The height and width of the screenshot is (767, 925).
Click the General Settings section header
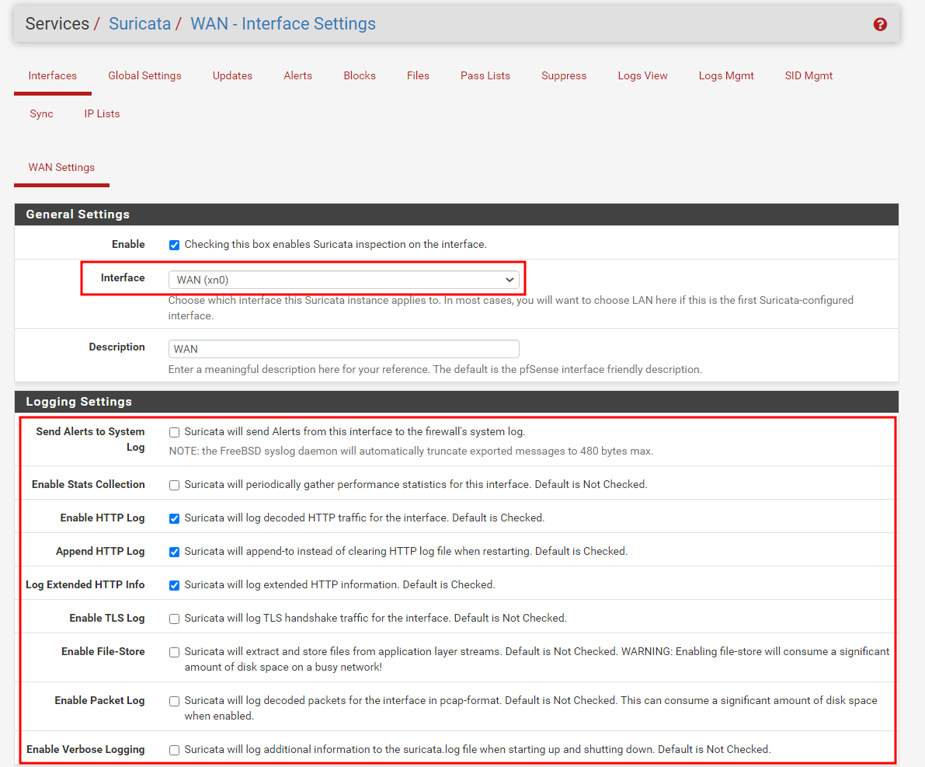click(x=456, y=214)
